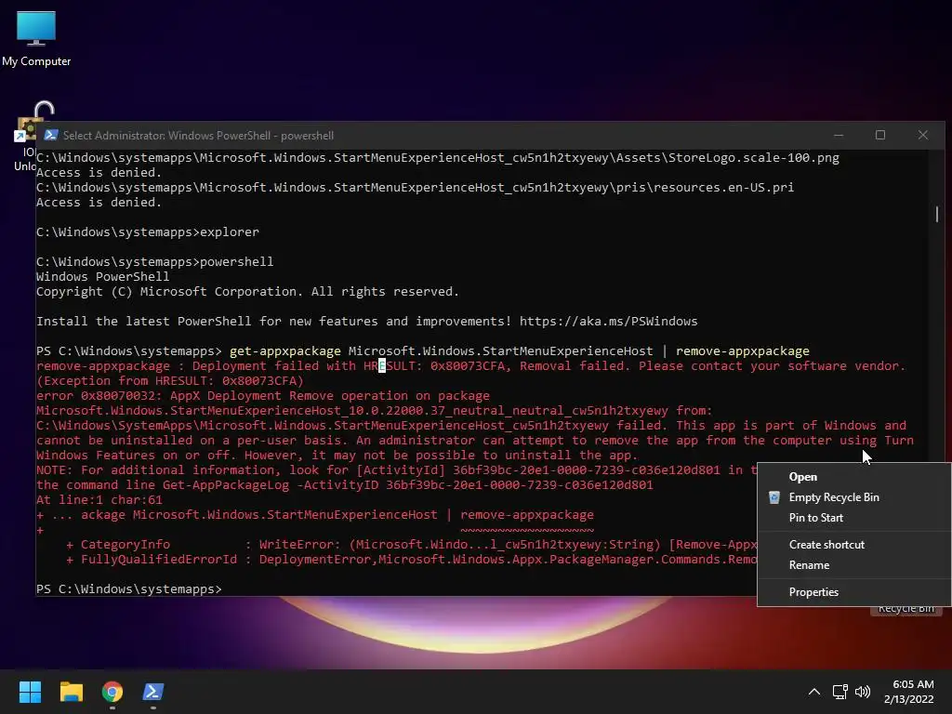Close the PowerShell window

point(923,135)
